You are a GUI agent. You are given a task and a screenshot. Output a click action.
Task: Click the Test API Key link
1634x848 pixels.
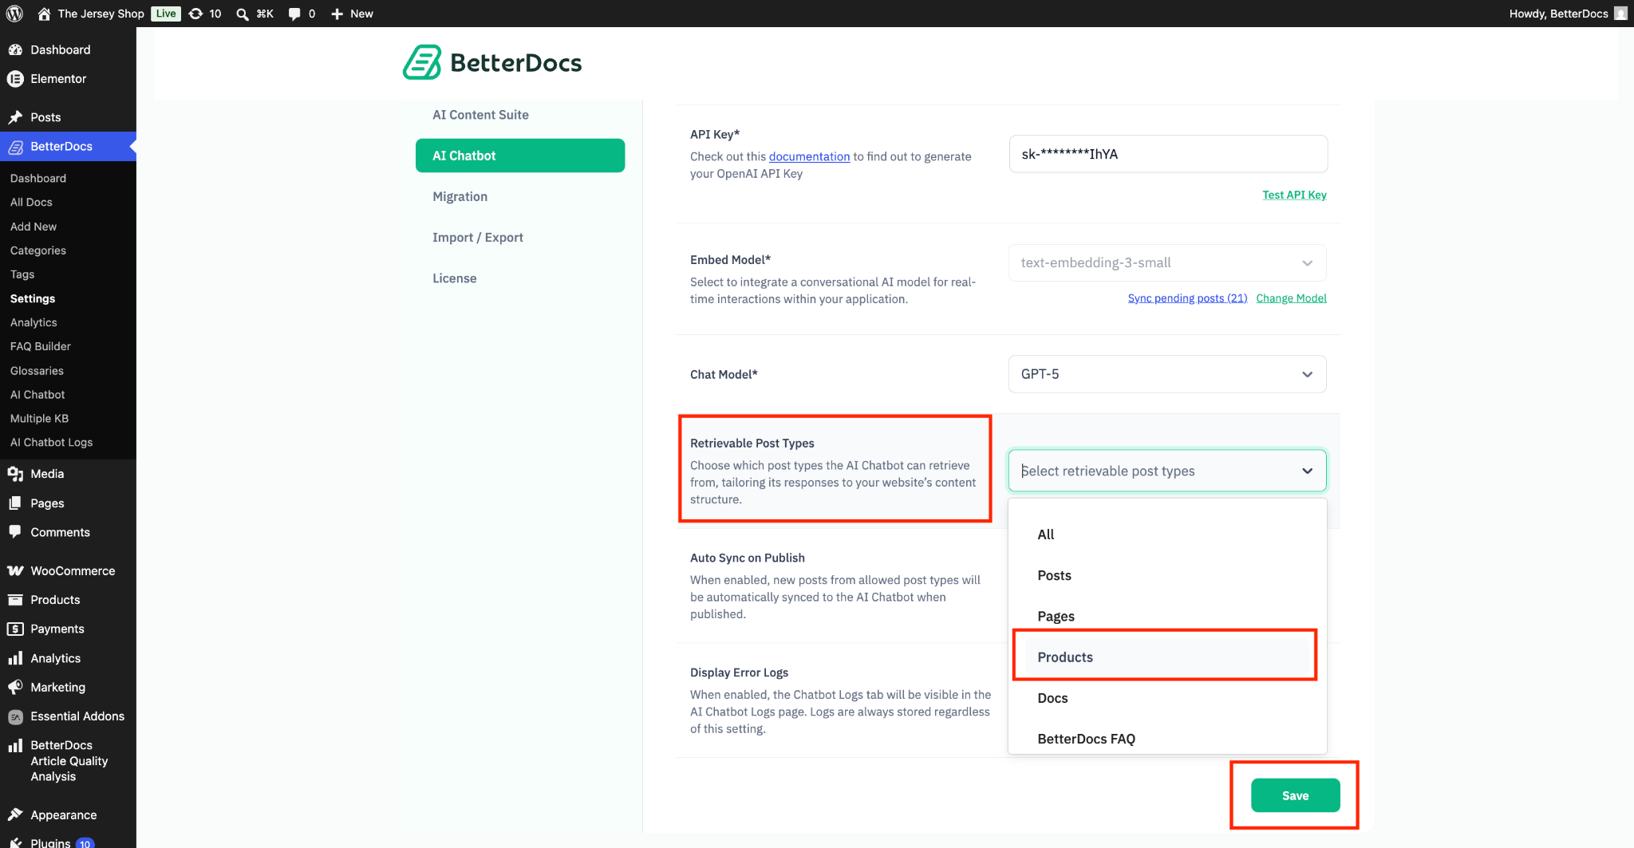point(1294,195)
